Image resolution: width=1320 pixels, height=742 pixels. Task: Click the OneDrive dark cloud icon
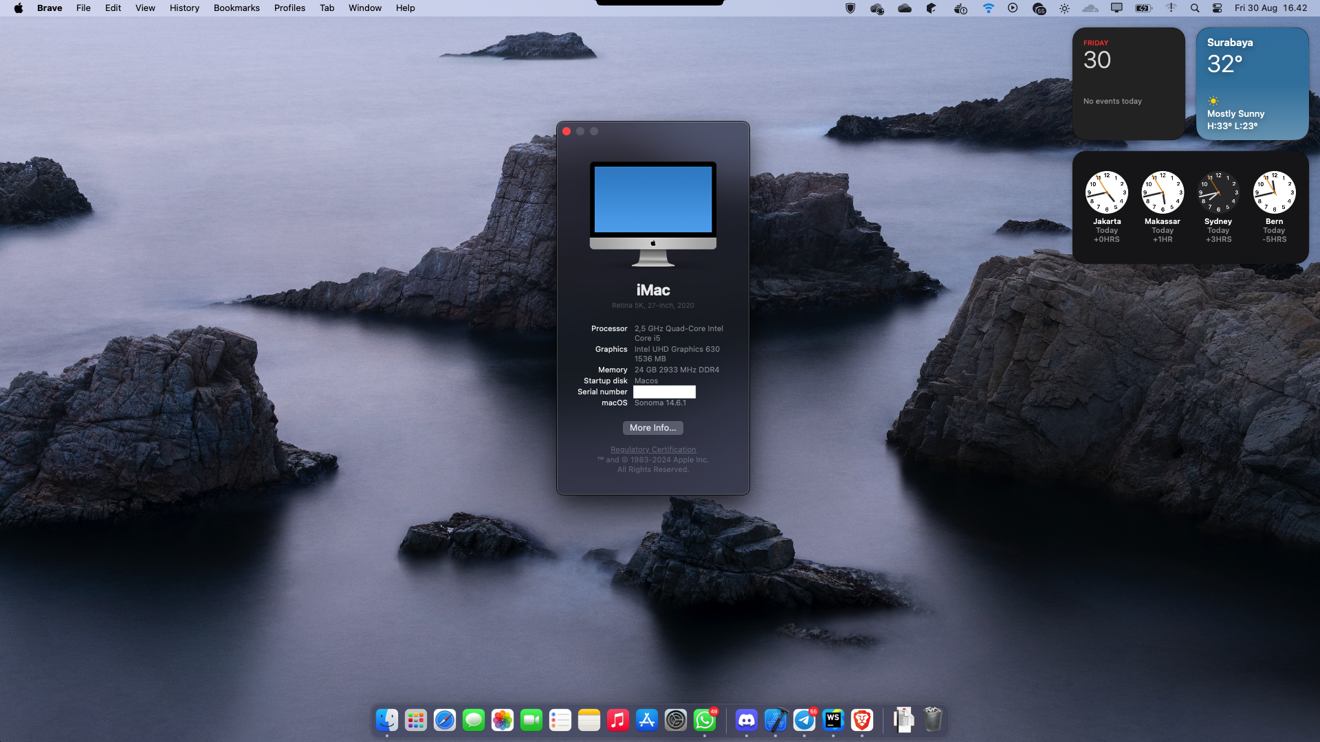tap(905, 8)
